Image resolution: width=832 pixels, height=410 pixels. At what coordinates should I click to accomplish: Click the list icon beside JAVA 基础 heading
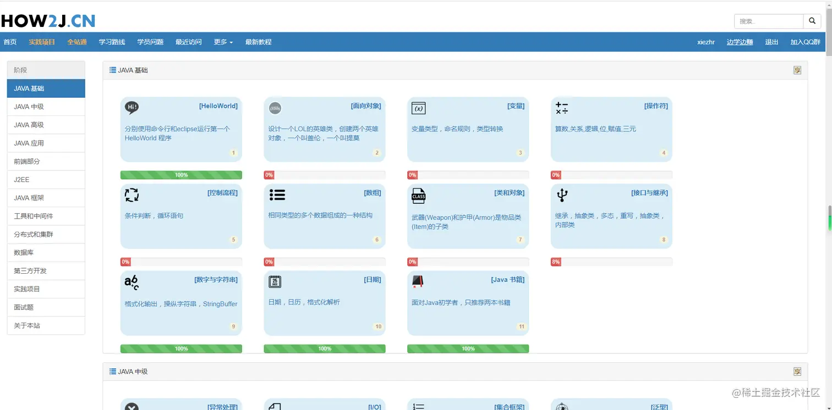coord(113,70)
